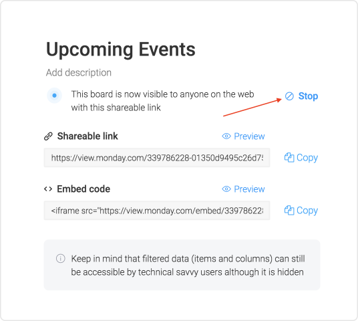358x321 pixels.
Task: Click the copy icon for the shareable link
Action: (x=289, y=158)
